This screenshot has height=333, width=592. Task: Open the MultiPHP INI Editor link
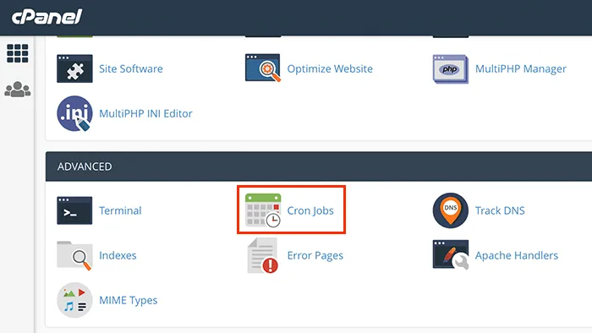coord(145,113)
